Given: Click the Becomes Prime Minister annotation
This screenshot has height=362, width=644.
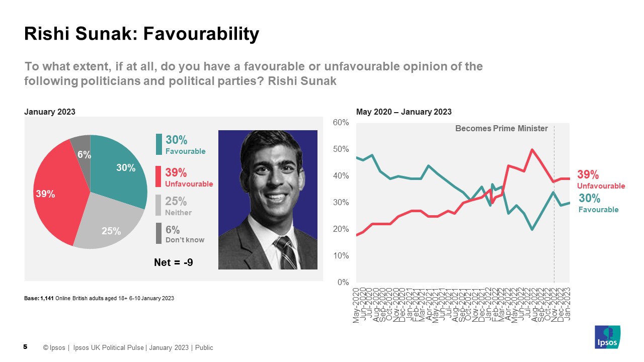Looking at the screenshot, I should [501, 128].
